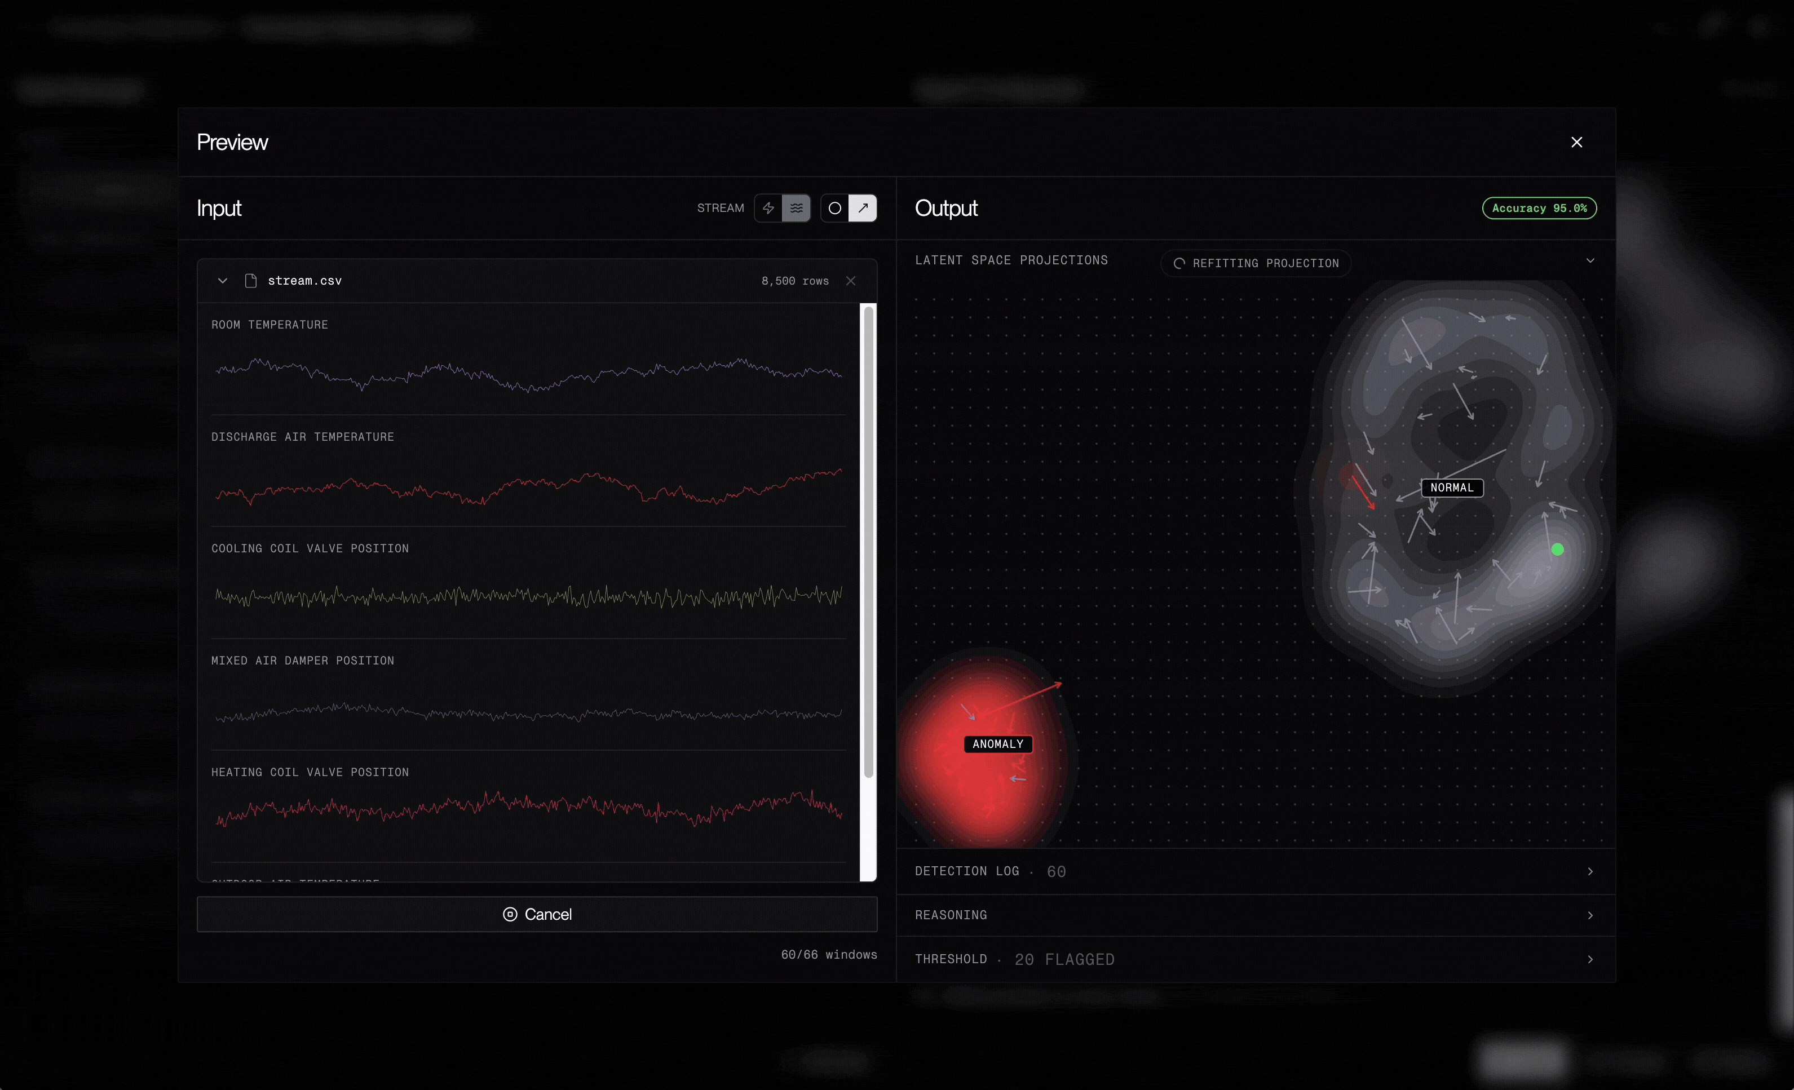Screen dimensions: 1794x1090
Task: Click the 8,500 rows label
Action: click(795, 281)
